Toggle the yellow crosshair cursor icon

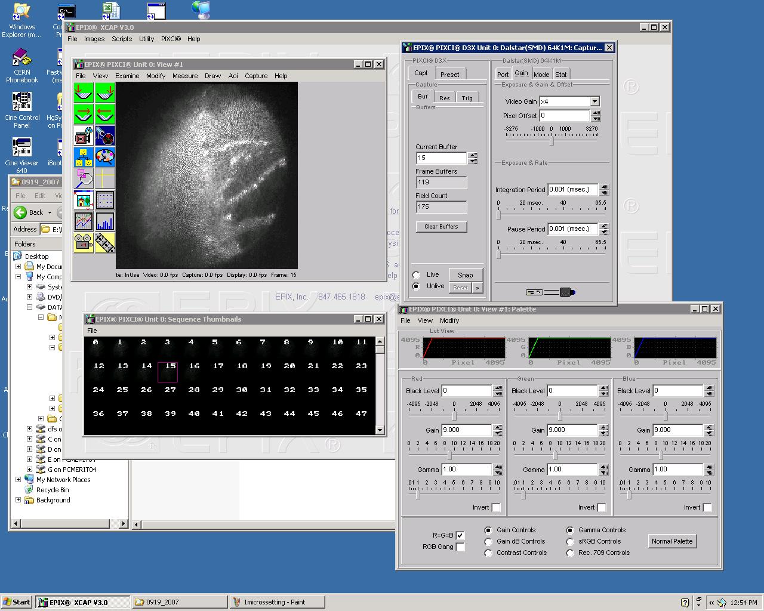(x=105, y=178)
